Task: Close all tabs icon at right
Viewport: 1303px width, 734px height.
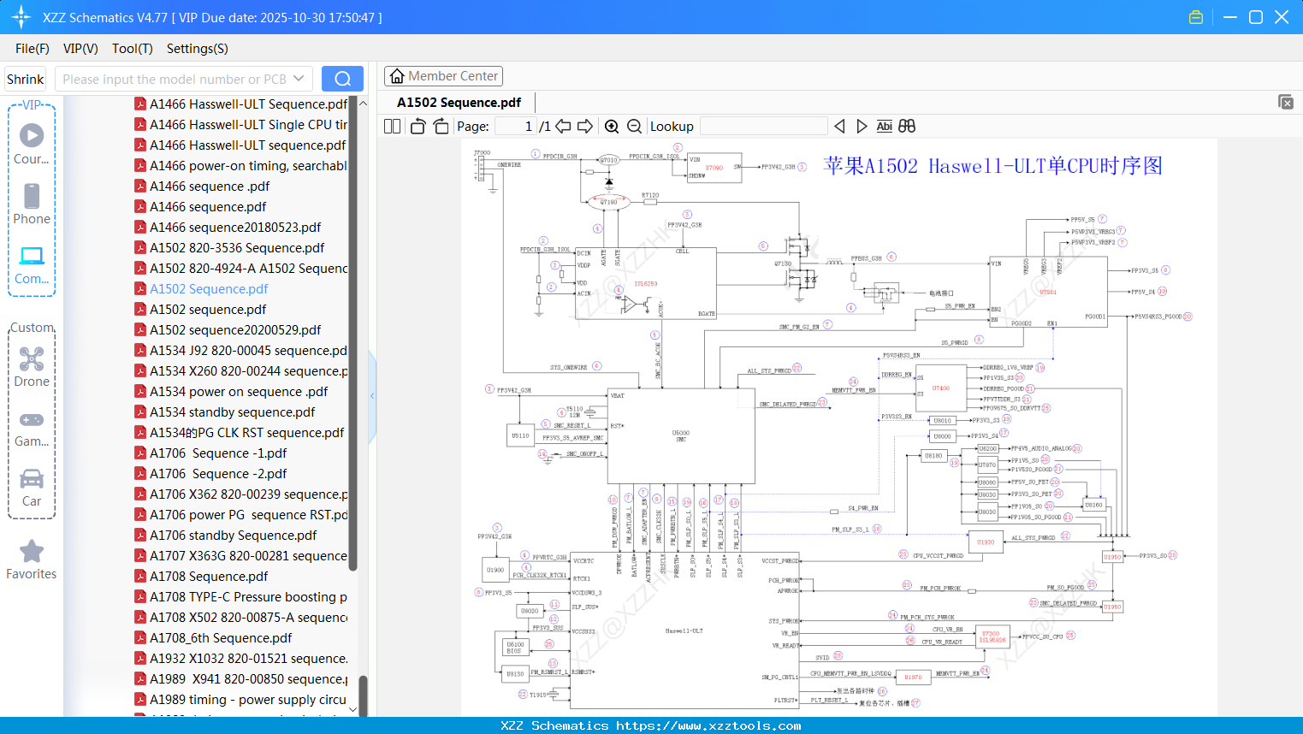Action: 1286,102
